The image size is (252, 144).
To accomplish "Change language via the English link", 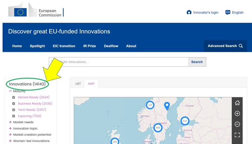I will [x=238, y=13].
